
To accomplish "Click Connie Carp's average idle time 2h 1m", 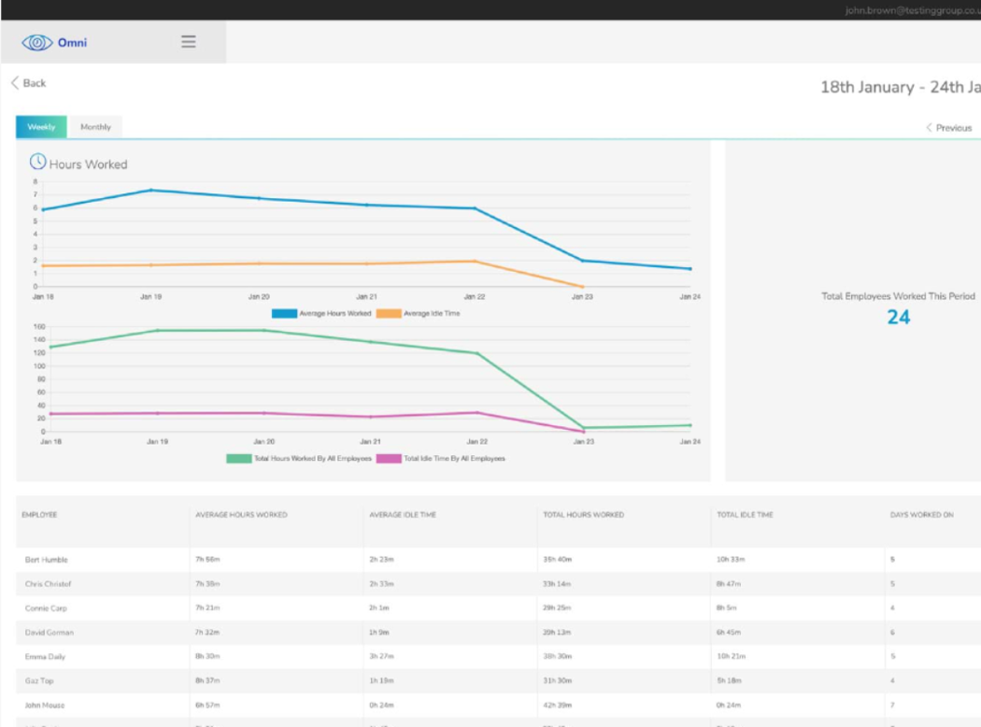I will click(x=378, y=607).
